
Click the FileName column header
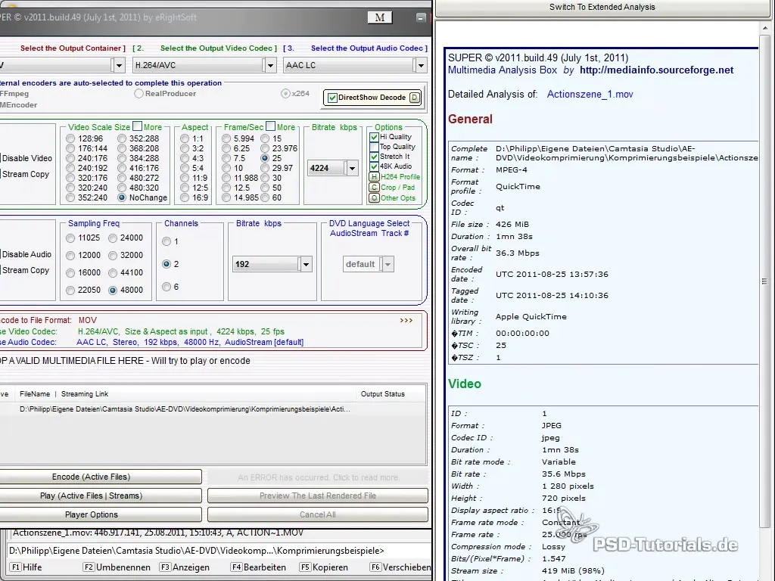point(35,393)
